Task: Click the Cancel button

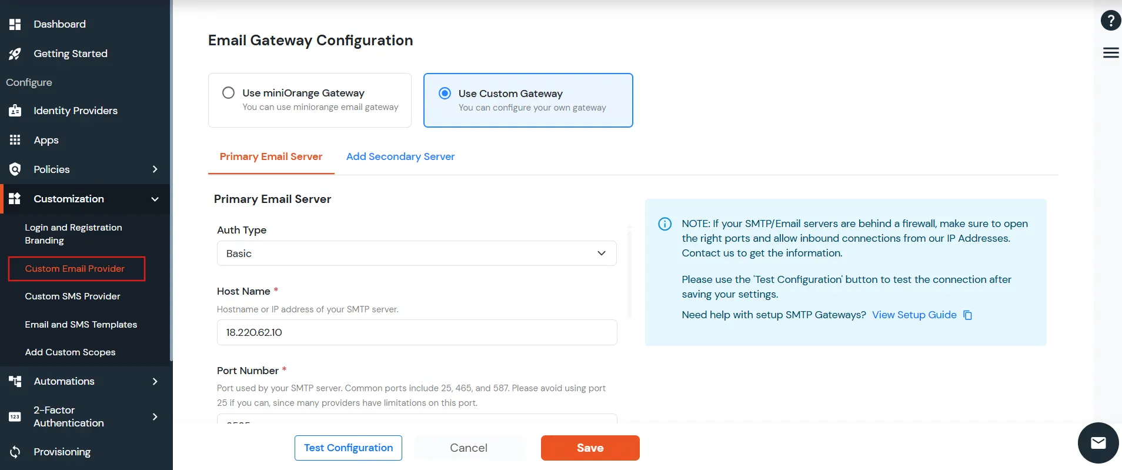Action: pyautogui.click(x=469, y=448)
